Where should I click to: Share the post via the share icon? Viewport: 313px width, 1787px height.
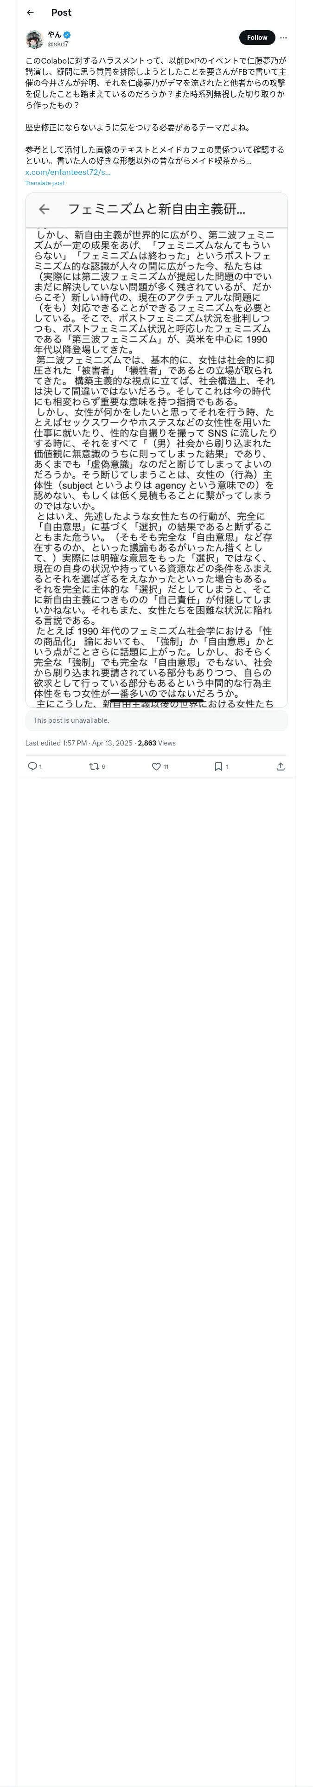coord(281,766)
